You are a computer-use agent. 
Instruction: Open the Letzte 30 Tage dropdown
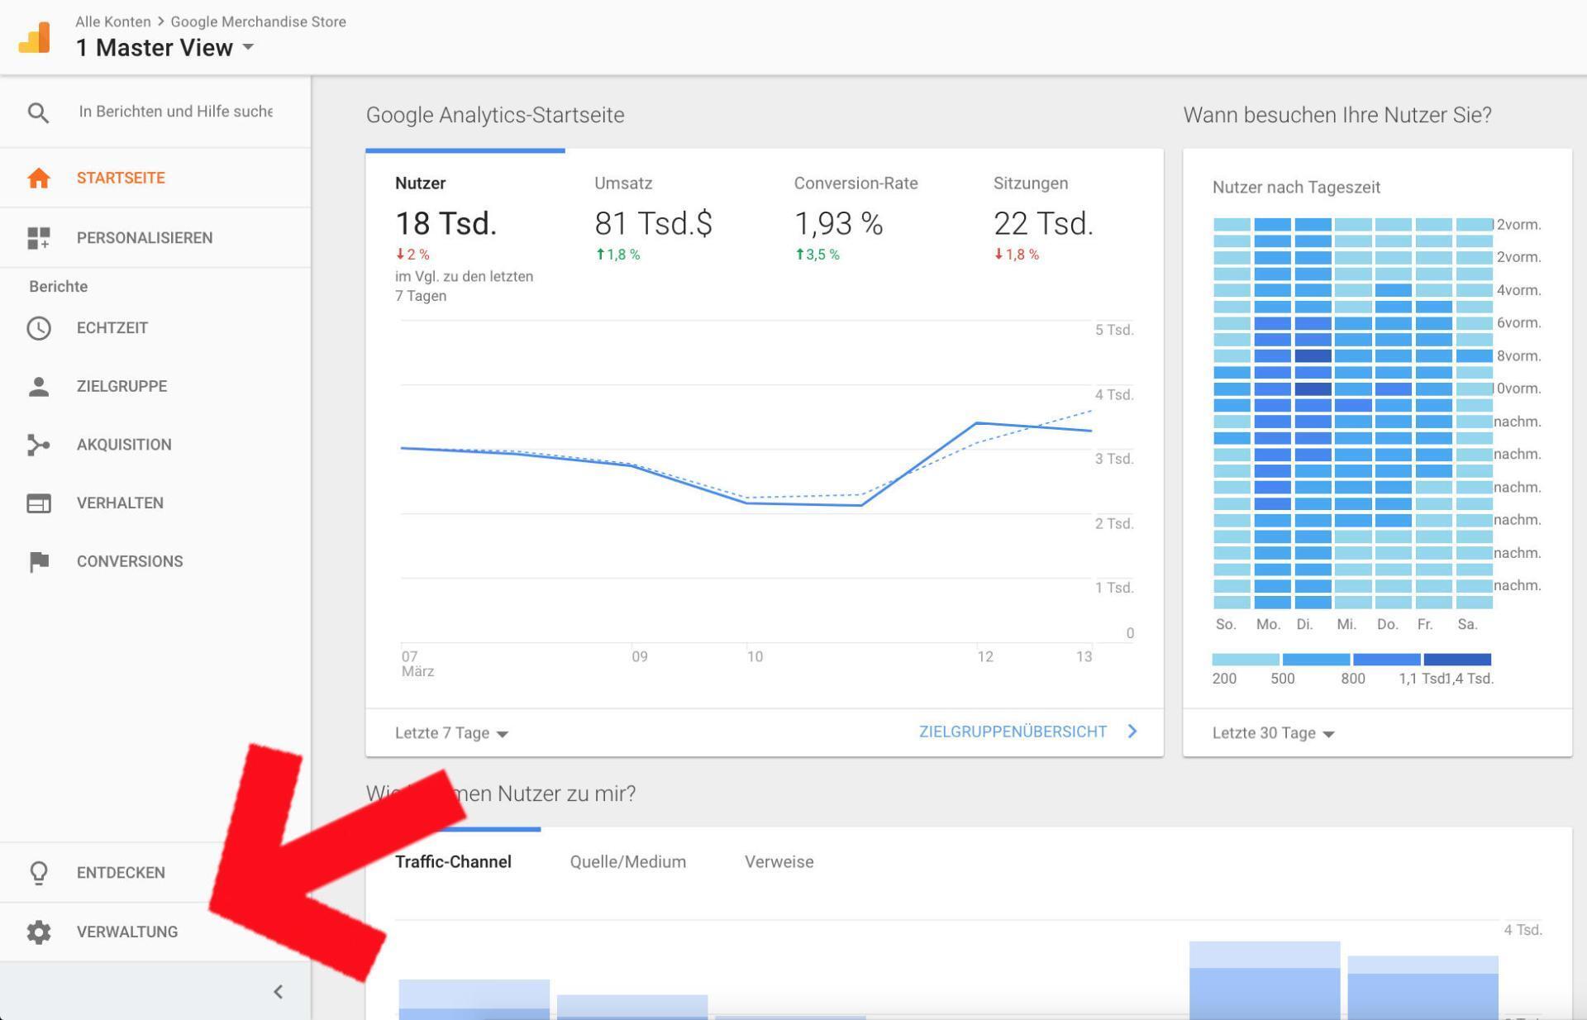[x=1274, y=733]
